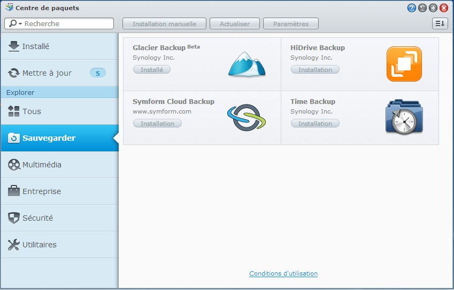Open the Mettre à jour section
The width and height of the screenshot is (454, 290).
47,73
